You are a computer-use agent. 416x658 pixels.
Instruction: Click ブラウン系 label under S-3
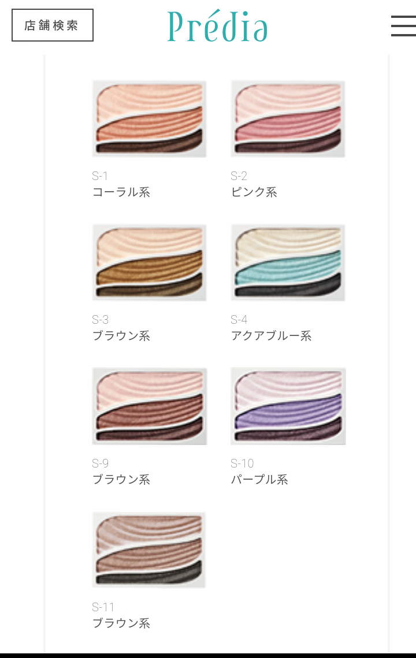(121, 336)
